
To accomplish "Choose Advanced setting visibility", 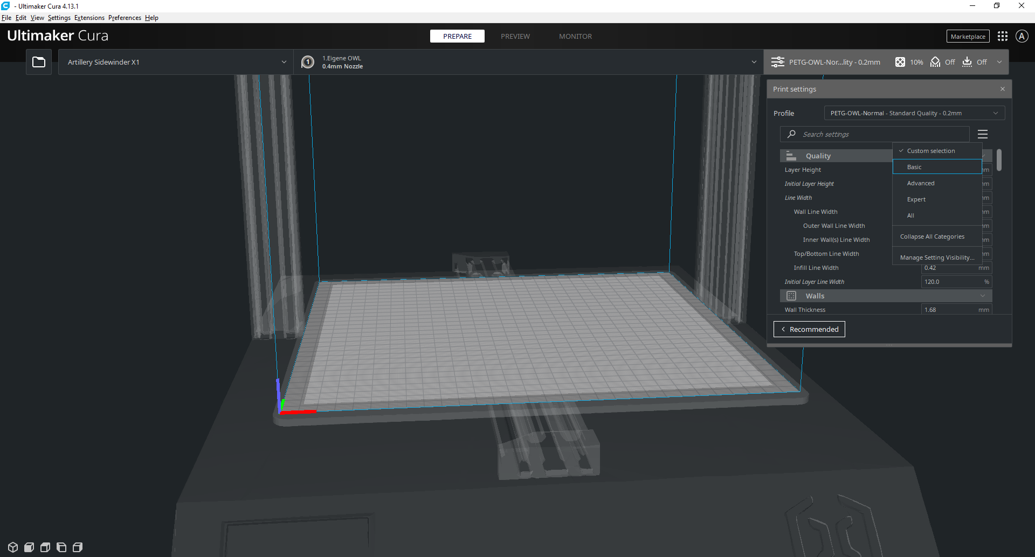I will (937, 183).
